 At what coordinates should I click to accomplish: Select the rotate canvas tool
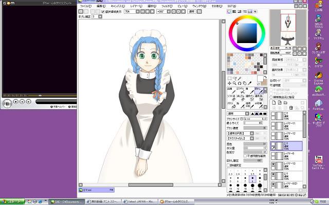pyautogui.click(x=240, y=83)
